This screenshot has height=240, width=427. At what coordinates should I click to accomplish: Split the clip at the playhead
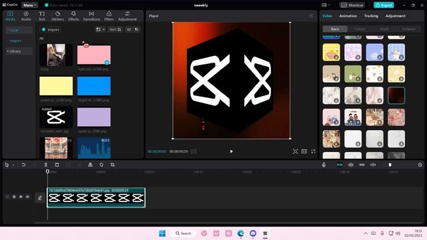46,165
